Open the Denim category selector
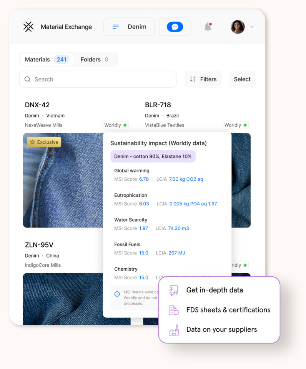Screen dimensions: 306x369 tap(129, 27)
